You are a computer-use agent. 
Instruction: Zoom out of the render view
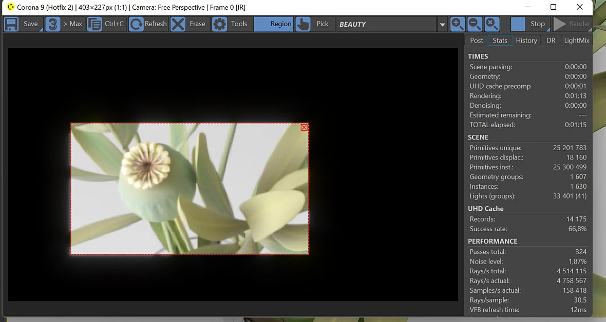click(x=474, y=24)
